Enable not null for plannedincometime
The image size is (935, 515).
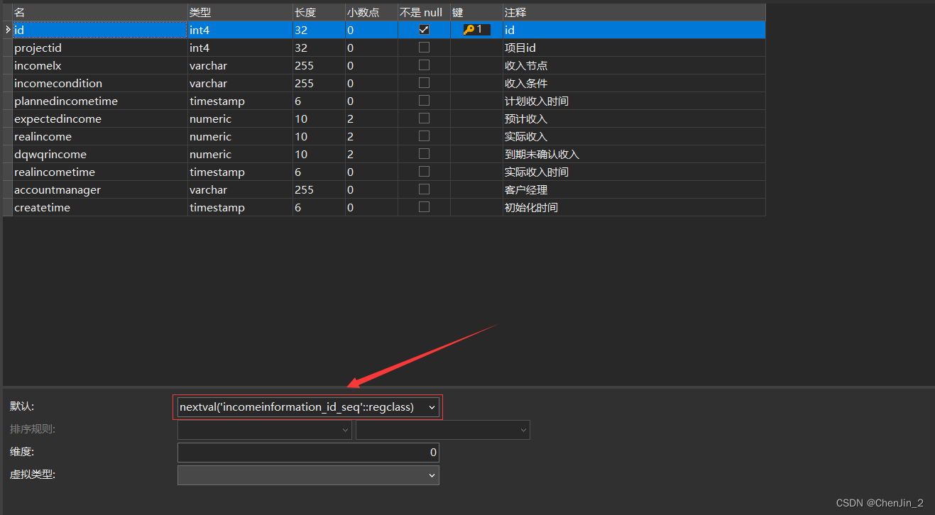[x=424, y=101]
